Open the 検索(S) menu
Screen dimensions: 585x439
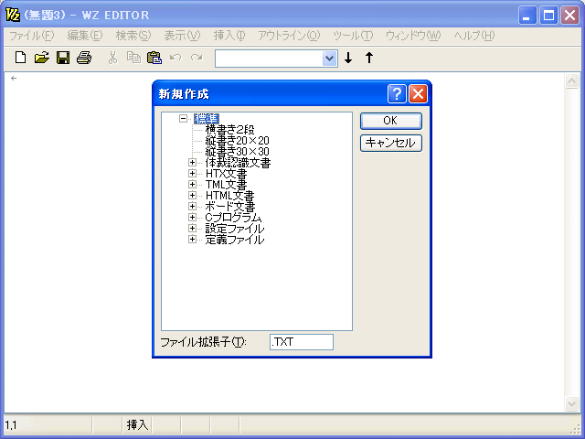(x=133, y=36)
